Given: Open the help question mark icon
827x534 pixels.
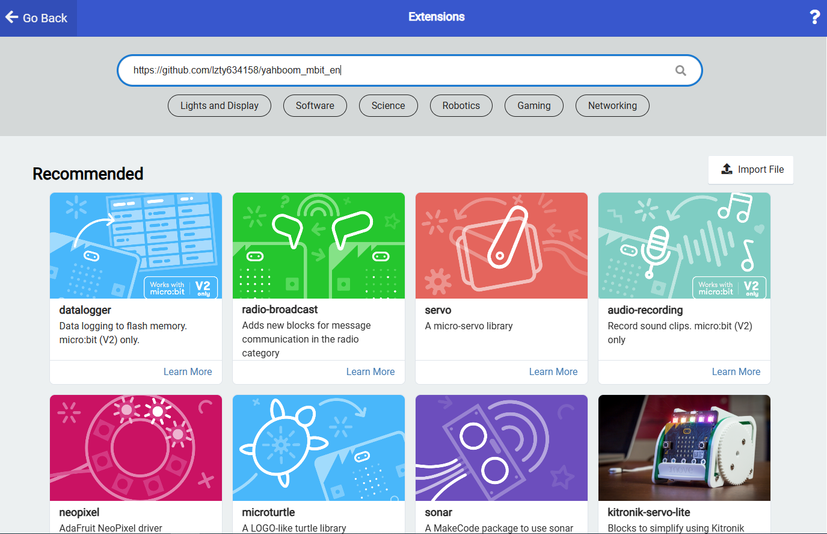Looking at the screenshot, I should [x=814, y=17].
